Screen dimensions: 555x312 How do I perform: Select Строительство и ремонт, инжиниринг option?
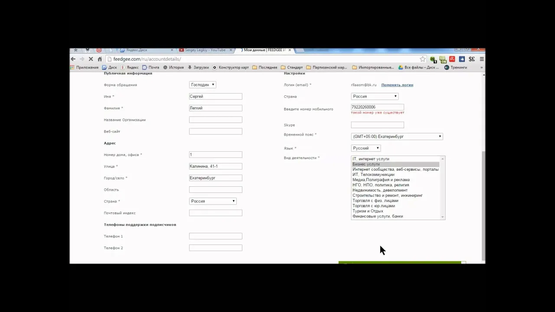[395, 195]
